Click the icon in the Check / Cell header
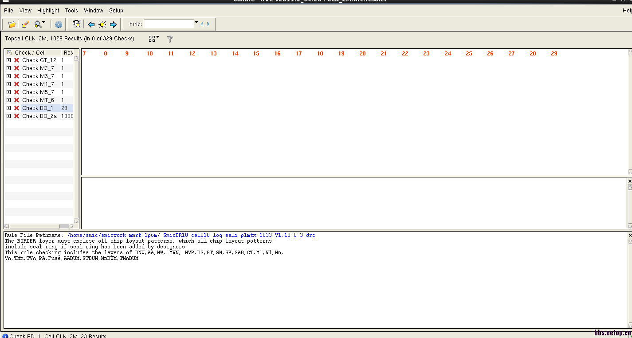This screenshot has height=338, width=632. click(x=9, y=52)
